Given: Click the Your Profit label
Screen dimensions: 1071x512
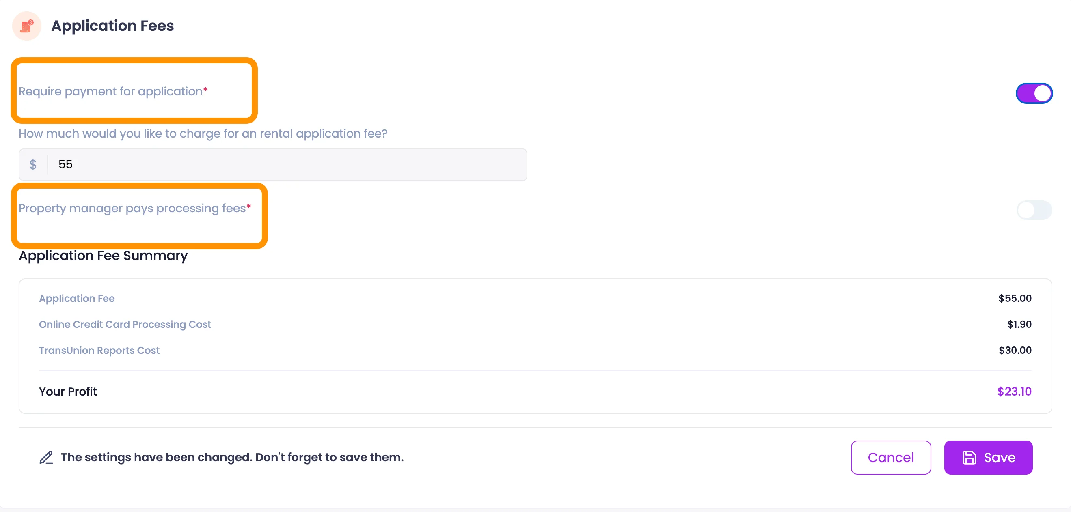Looking at the screenshot, I should tap(68, 392).
